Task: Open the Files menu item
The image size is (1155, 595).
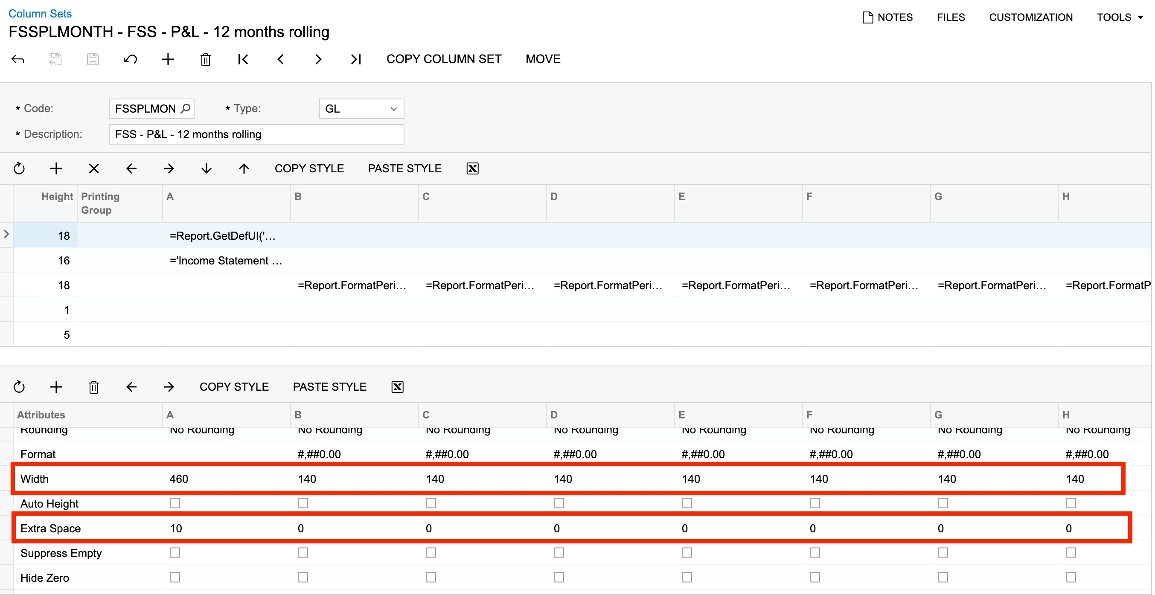Action: [951, 17]
